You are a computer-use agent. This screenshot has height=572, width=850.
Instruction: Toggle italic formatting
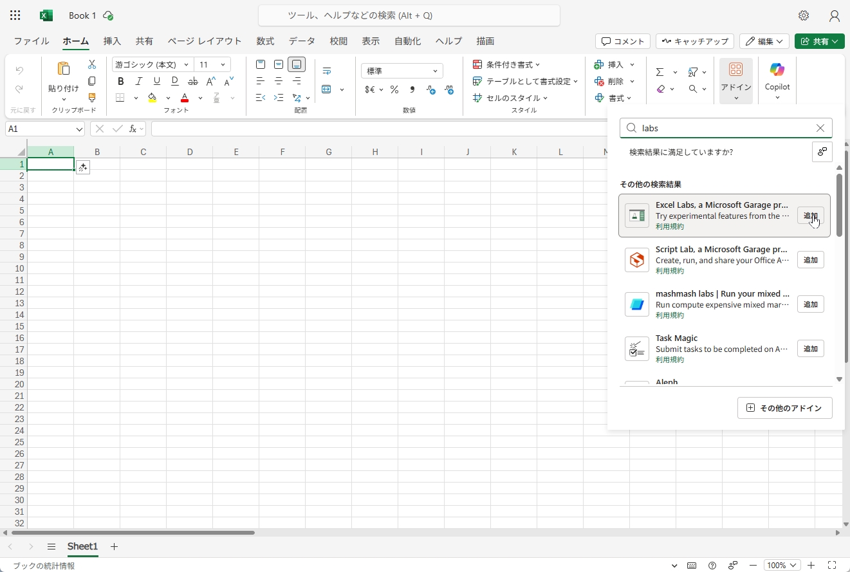[138, 81]
